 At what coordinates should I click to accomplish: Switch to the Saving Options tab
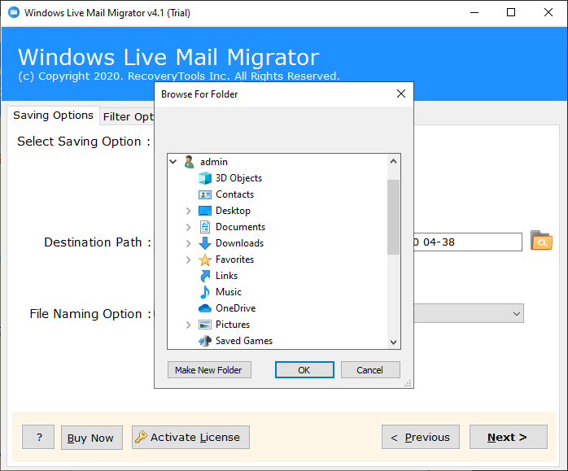click(53, 116)
